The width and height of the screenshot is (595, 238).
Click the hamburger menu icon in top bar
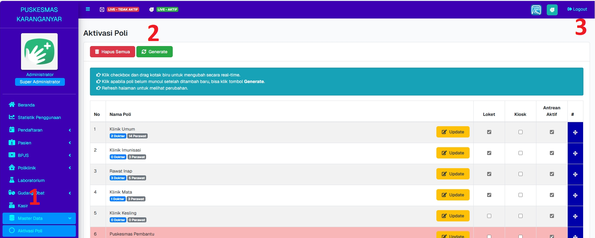coord(88,9)
